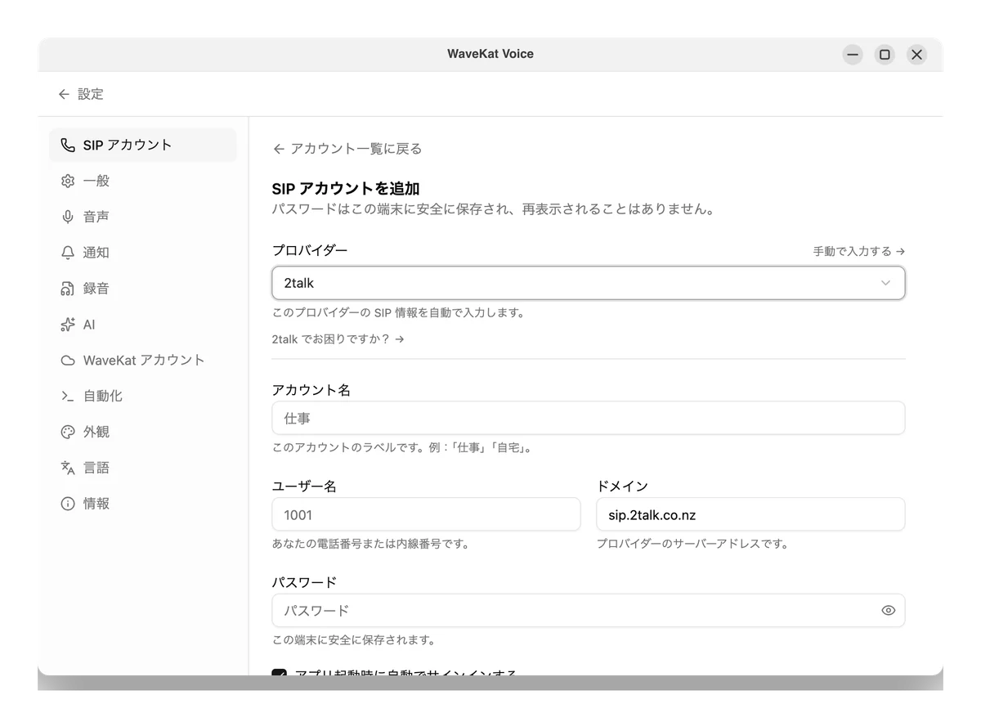981x713 pixels.
Task: Go to the 自動化 settings section
Action: click(143, 396)
